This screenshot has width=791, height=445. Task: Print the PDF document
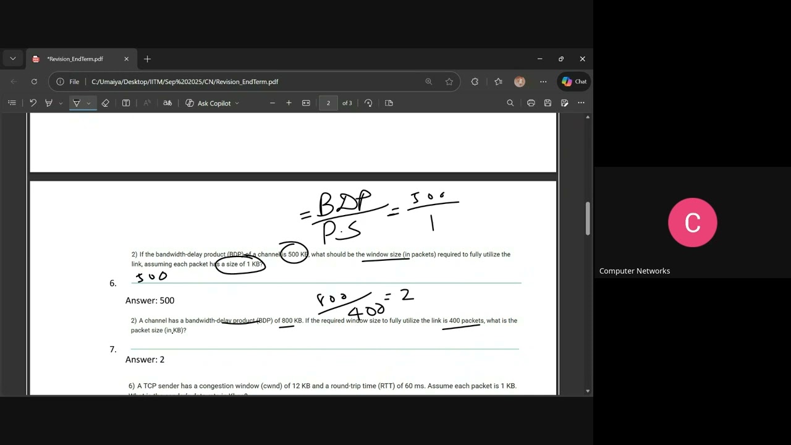point(531,103)
